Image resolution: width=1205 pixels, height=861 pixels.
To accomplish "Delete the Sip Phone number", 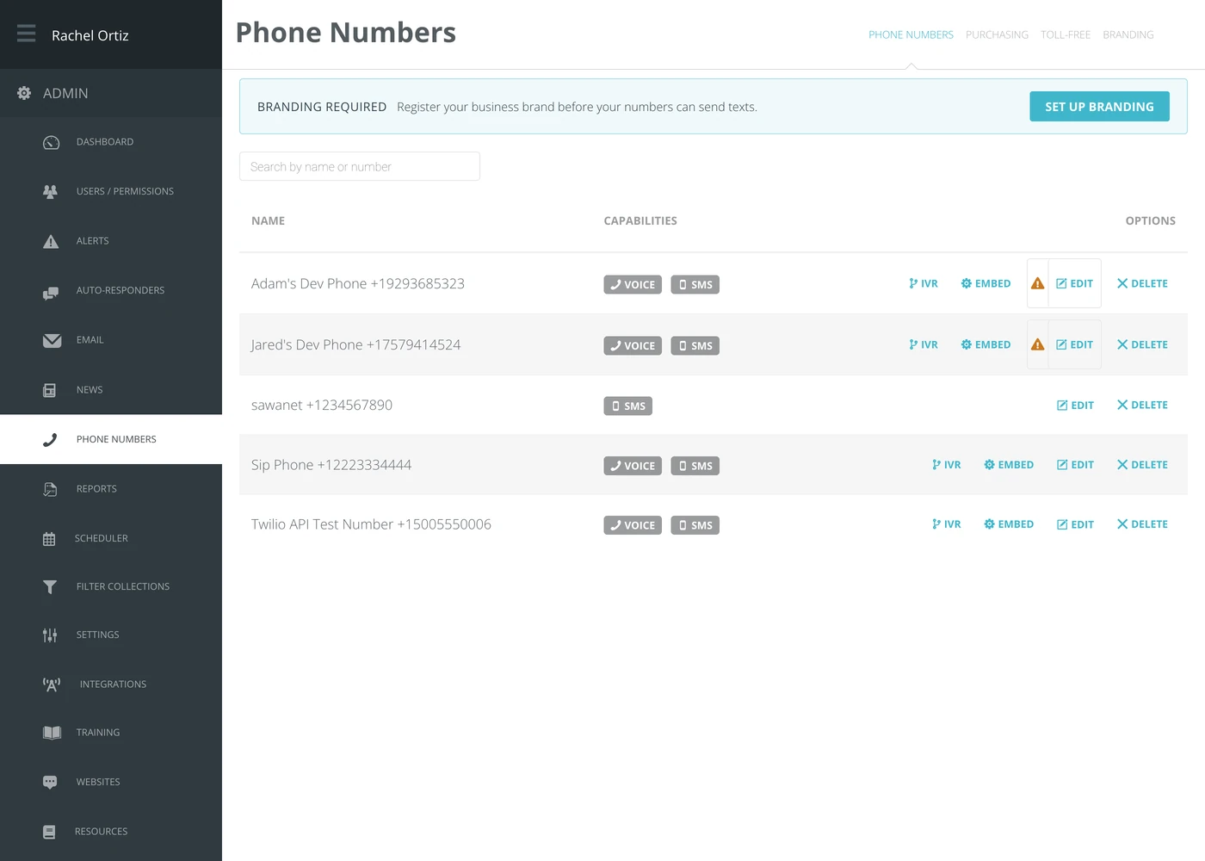I will [x=1142, y=465].
